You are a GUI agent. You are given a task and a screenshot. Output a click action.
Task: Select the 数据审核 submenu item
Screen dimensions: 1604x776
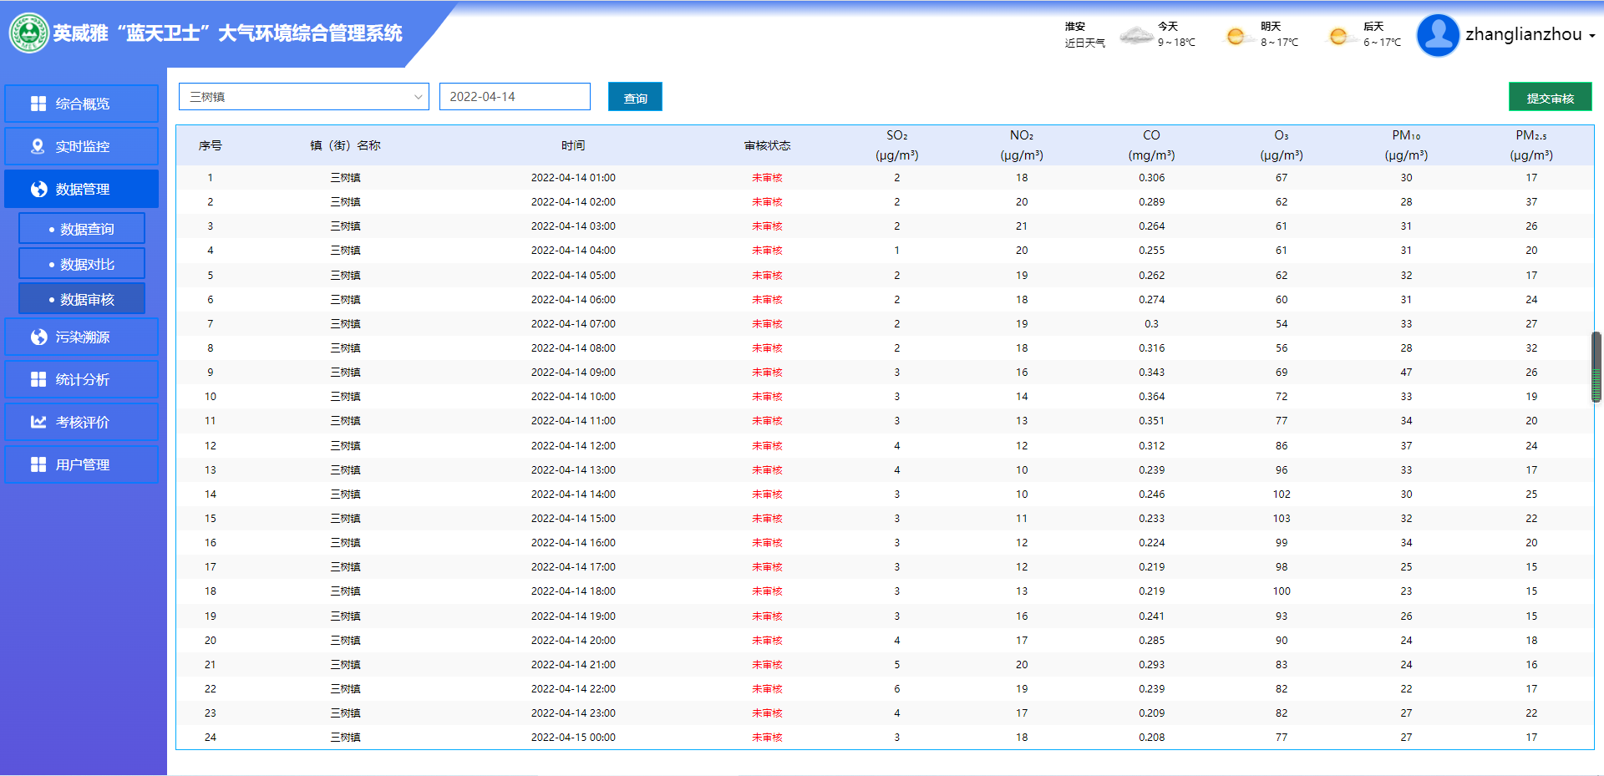[82, 299]
